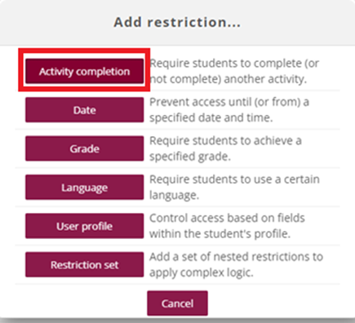Apply complex logic with a restriction set
The width and height of the screenshot is (355, 323).
coord(84,264)
